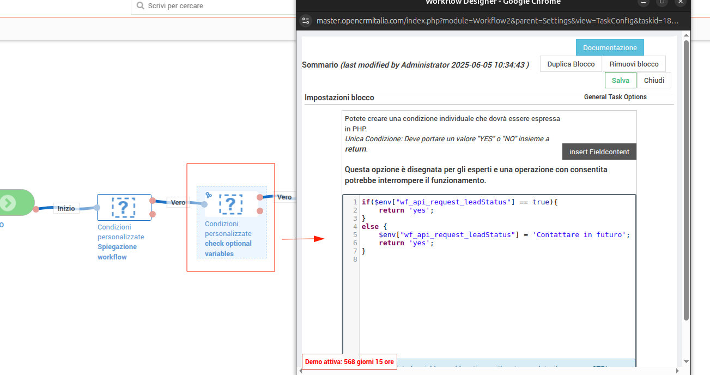The height and width of the screenshot is (375, 710).
Task: Click the 'insert Fieldcontent' button
Action: pos(599,152)
